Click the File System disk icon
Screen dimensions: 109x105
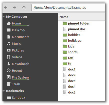[x=9, y=77]
